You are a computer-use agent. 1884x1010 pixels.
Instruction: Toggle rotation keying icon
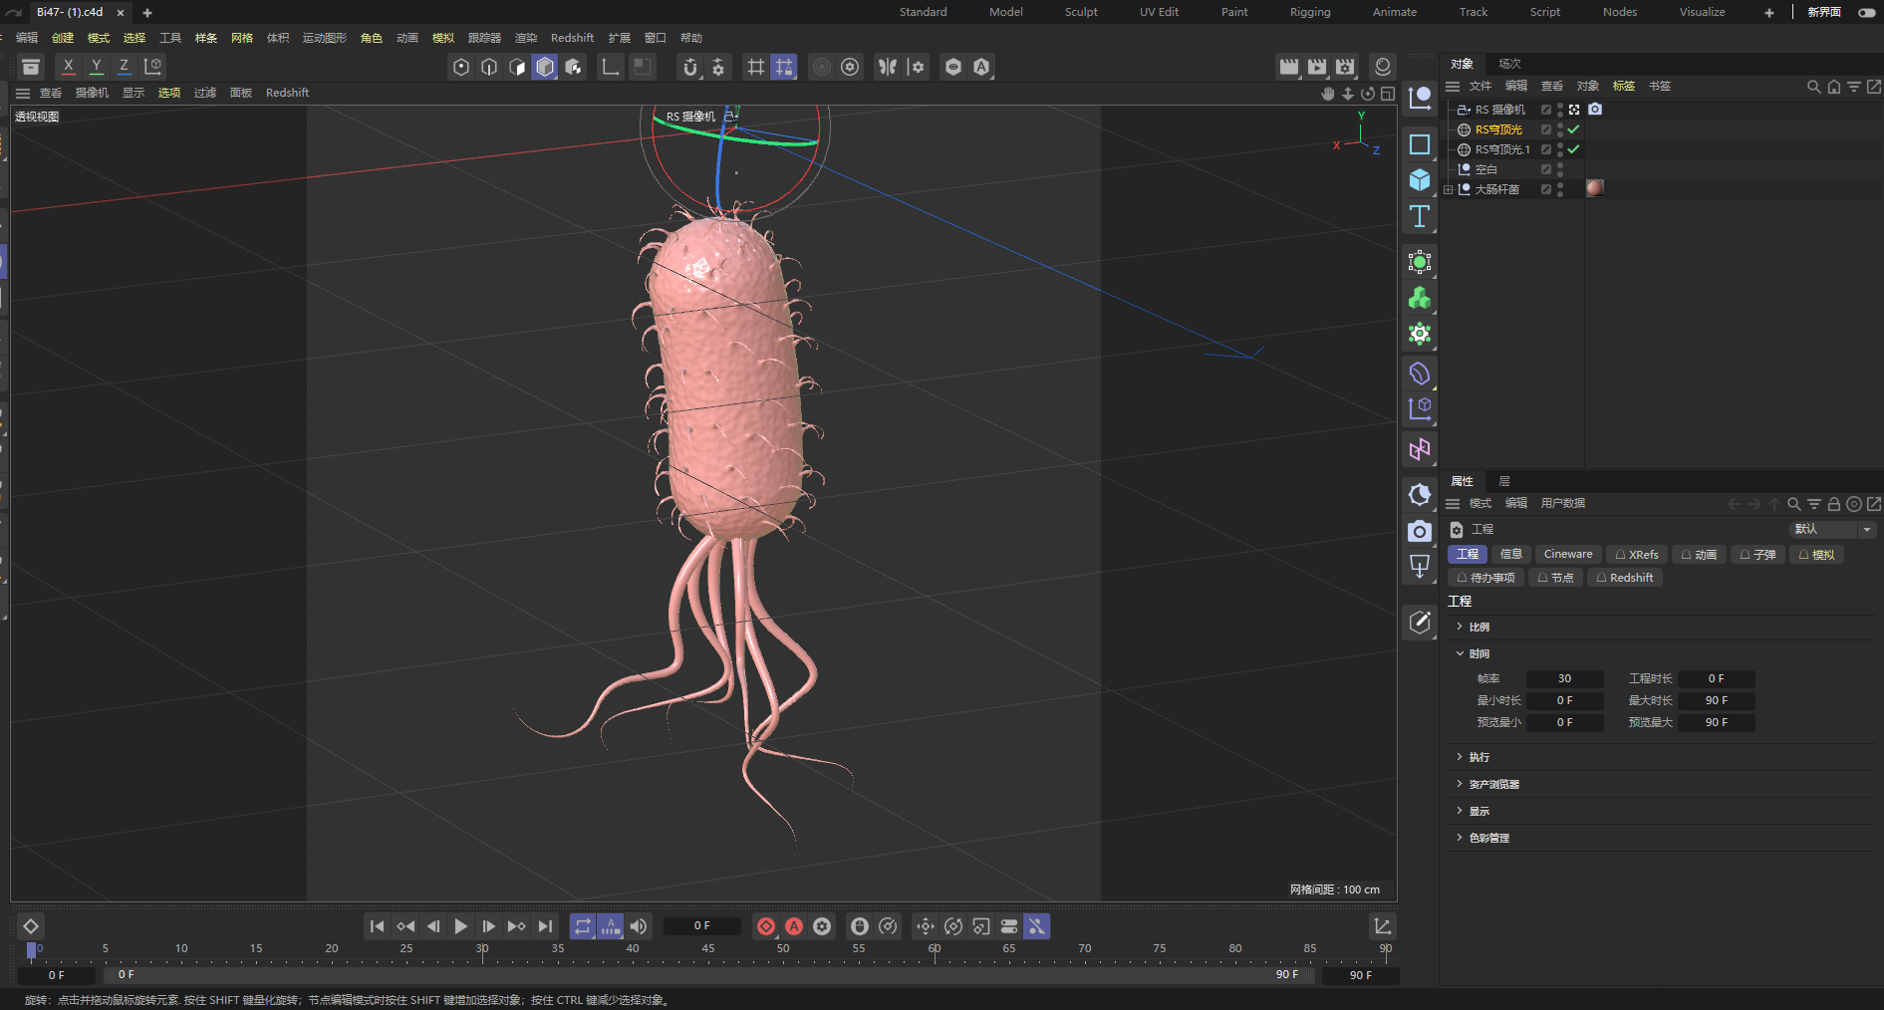pos(953,926)
